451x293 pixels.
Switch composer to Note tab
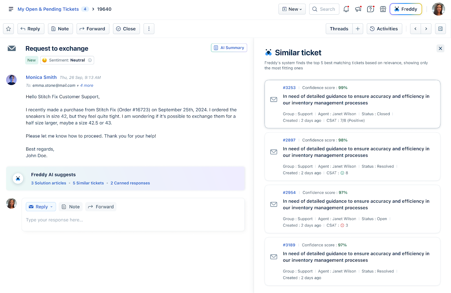click(x=71, y=207)
